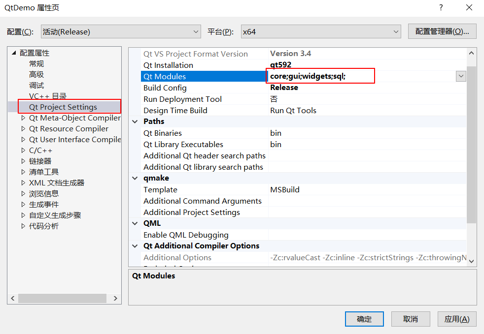The image size is (484, 334).
Task: Click the 配置管理器 button
Action: [x=442, y=31]
